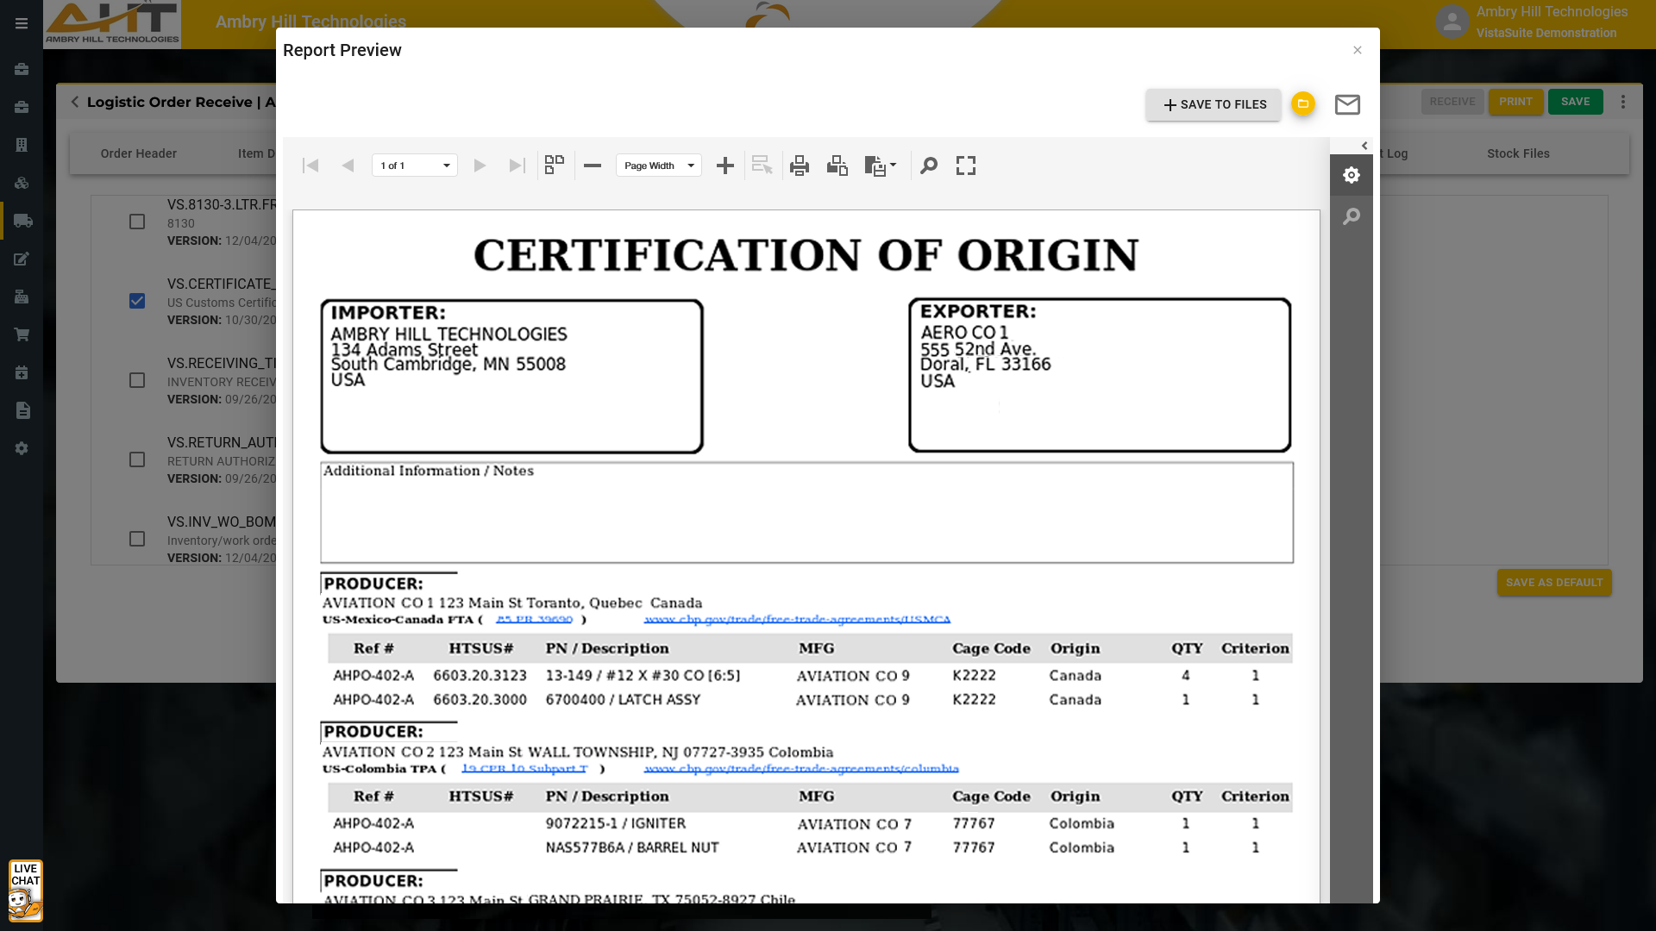Click the print page icon
The width and height of the screenshot is (1656, 931).
click(x=837, y=166)
